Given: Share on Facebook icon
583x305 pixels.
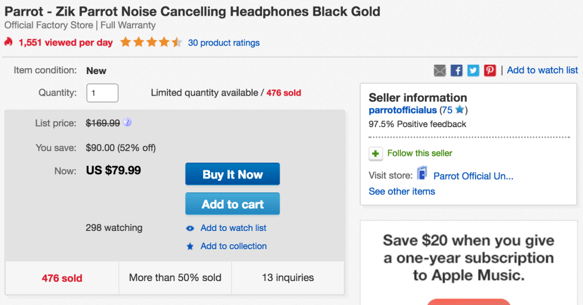Looking at the screenshot, I should click(457, 71).
